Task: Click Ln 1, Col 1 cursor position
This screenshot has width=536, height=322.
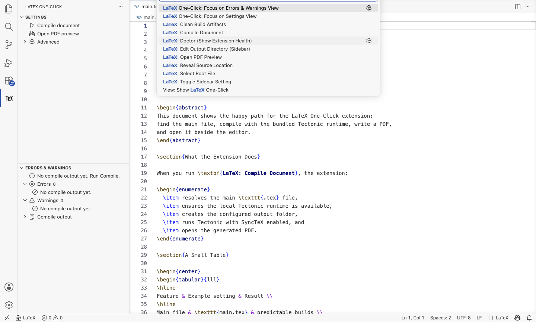Action: tap(413, 318)
